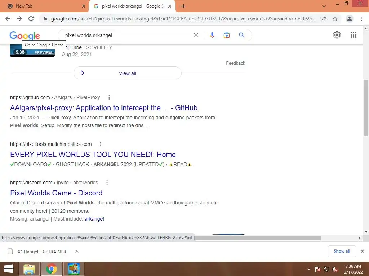Viewport: 369px width, 276px height.
Task: Share this page icon in address bar
Action: click(x=324, y=19)
